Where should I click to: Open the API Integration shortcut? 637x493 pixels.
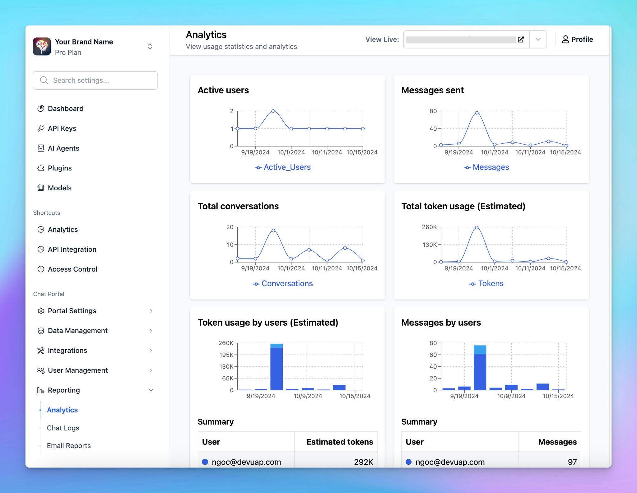click(72, 249)
